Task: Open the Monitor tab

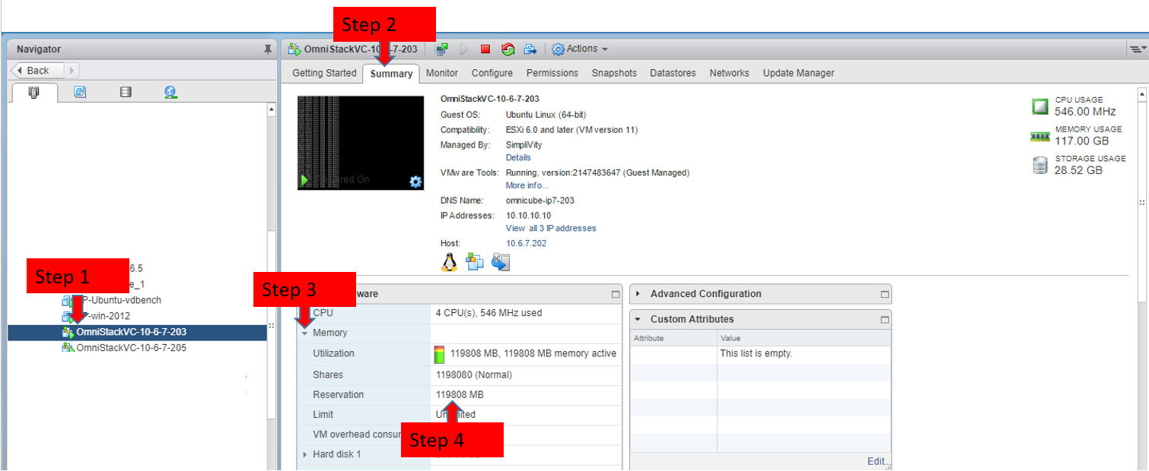Action: pos(441,73)
